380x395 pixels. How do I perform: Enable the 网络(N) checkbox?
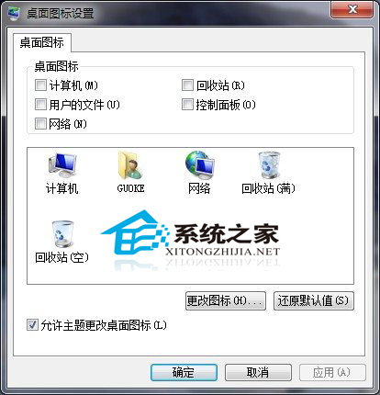click(40, 124)
